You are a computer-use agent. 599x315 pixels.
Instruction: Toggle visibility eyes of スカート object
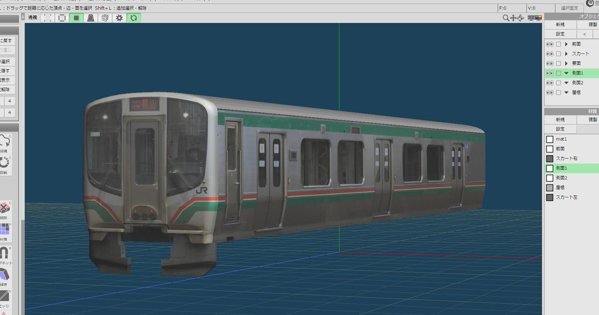click(x=550, y=53)
